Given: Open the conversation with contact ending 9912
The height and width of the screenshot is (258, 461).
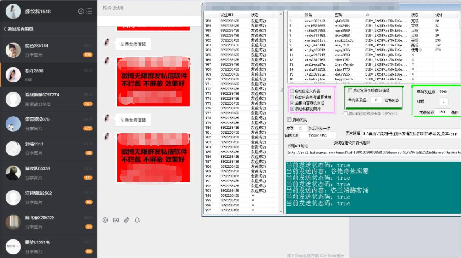Looking at the screenshot, I should point(49,148).
